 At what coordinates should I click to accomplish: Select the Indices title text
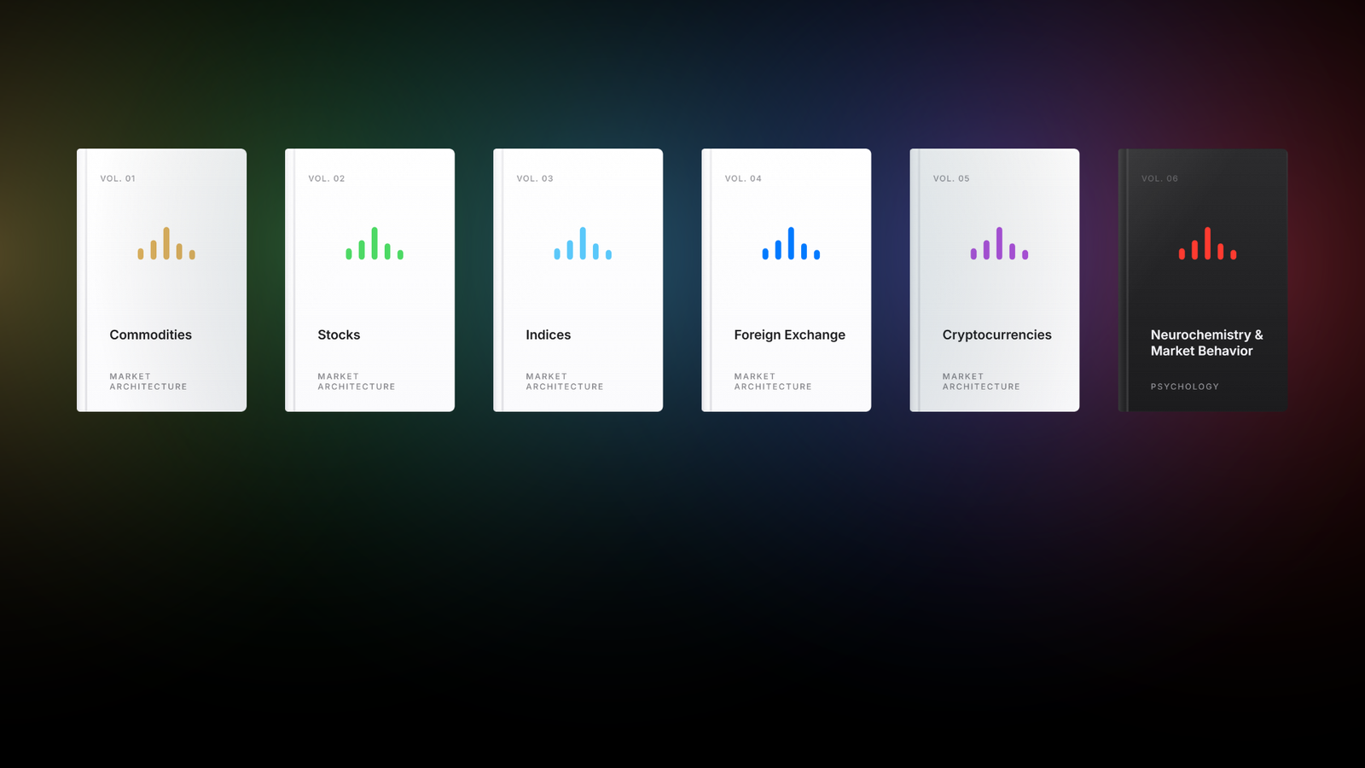click(x=548, y=335)
